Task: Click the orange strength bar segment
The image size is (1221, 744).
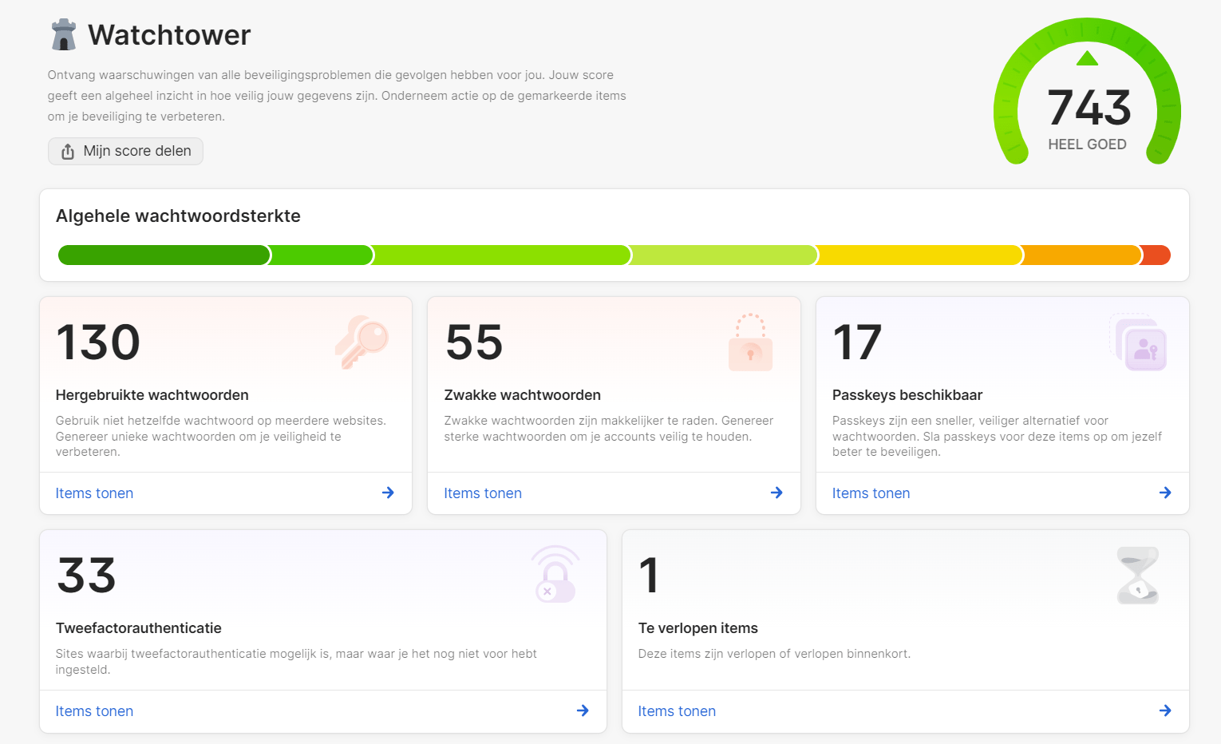Action: click(1082, 255)
